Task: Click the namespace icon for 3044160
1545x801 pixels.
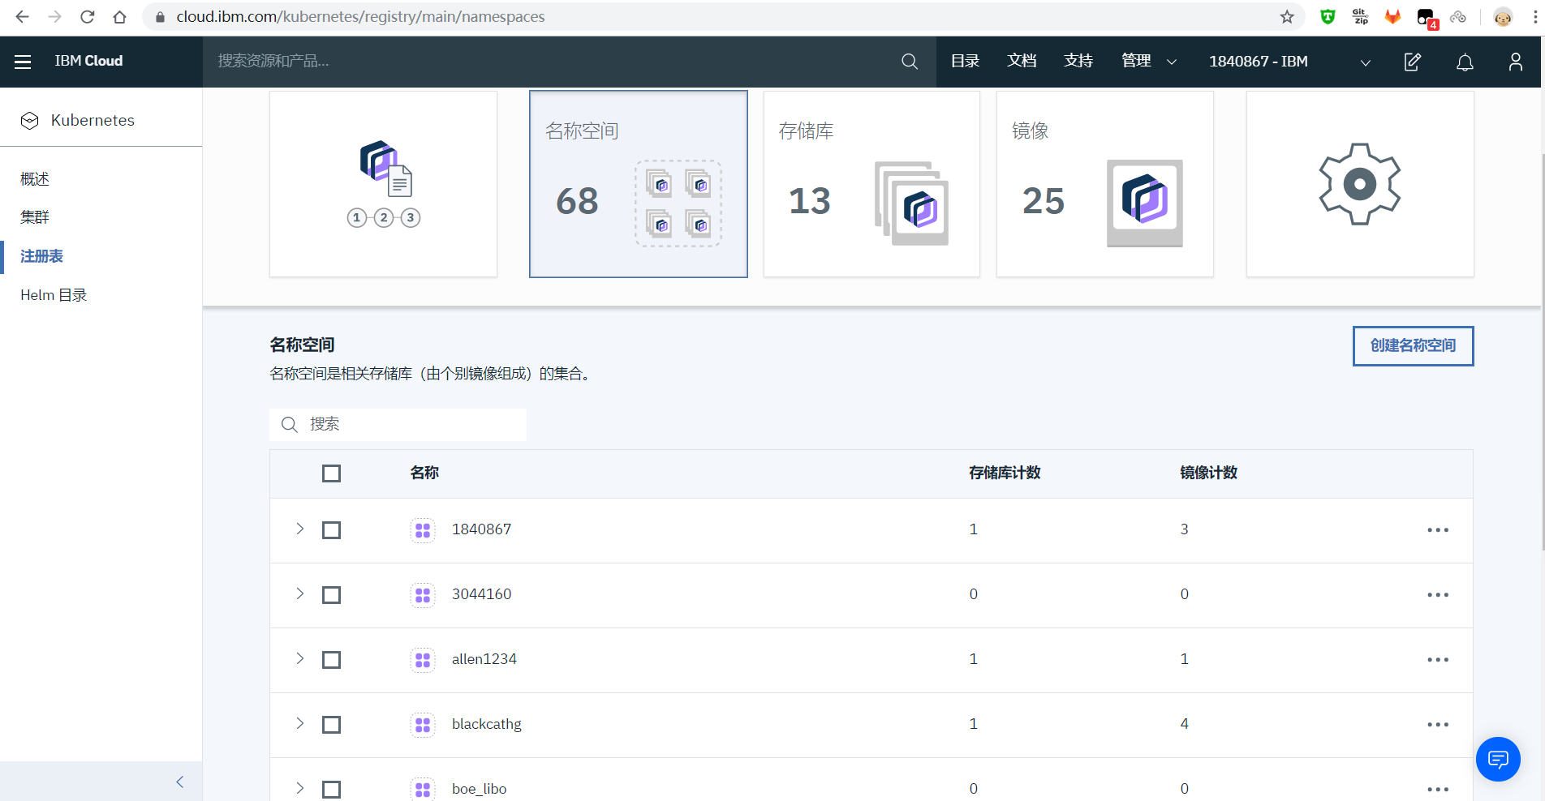Action: coord(423,595)
